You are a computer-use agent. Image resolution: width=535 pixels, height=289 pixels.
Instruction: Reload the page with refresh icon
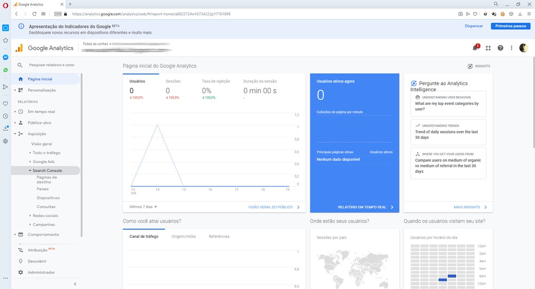34,14
